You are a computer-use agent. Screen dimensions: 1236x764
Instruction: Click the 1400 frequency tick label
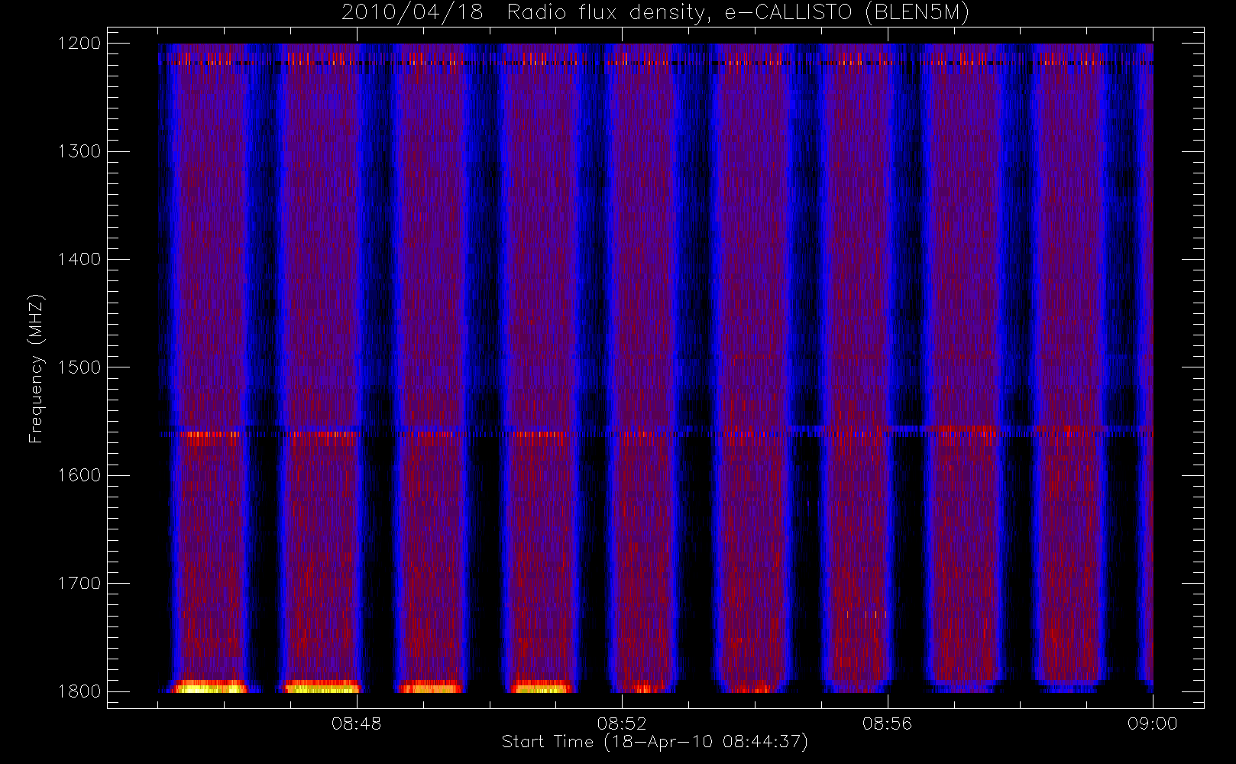point(79,260)
